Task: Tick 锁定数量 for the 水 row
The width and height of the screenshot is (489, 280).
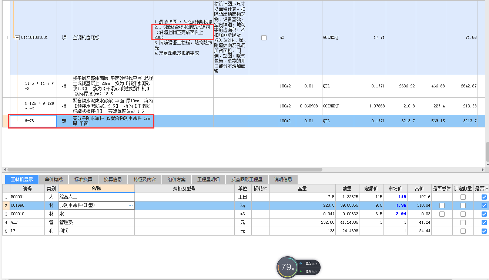Action: pyautogui.click(x=463, y=214)
